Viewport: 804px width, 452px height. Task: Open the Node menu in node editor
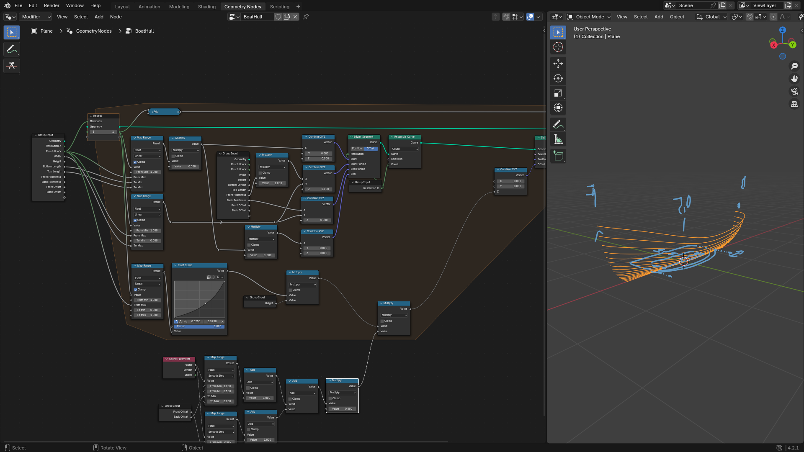point(116,17)
